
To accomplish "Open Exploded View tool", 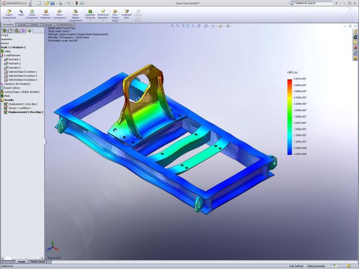I will (x=126, y=13).
